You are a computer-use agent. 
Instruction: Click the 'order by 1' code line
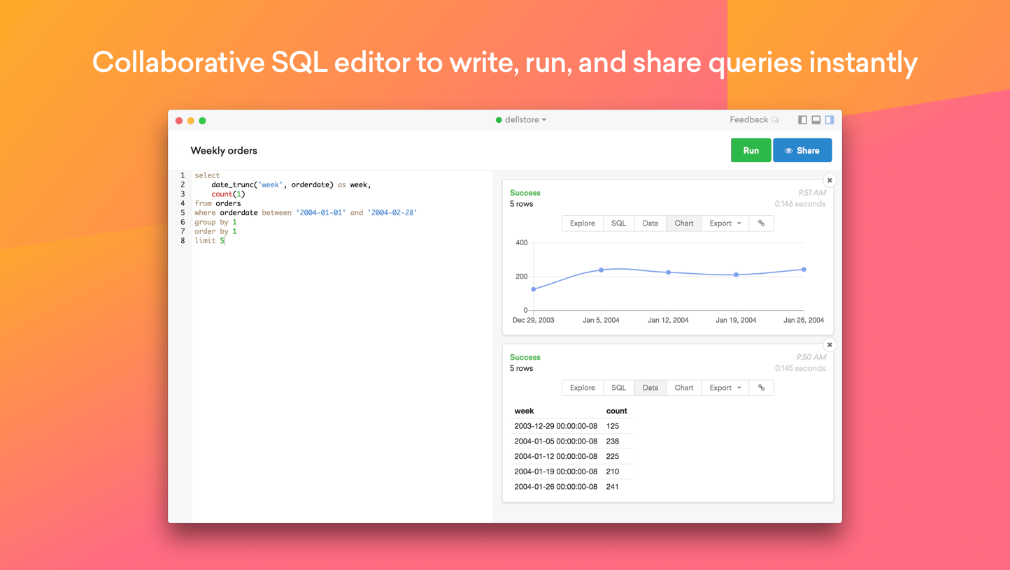point(215,231)
